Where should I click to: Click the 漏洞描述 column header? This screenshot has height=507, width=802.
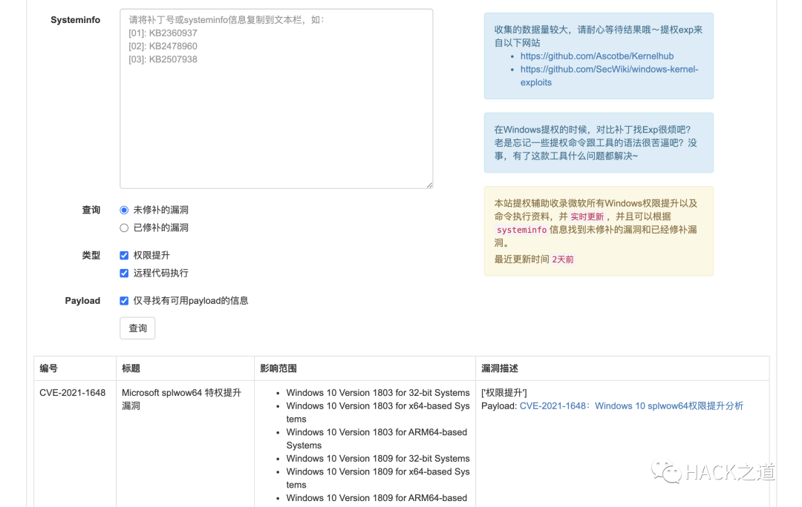[x=500, y=368]
